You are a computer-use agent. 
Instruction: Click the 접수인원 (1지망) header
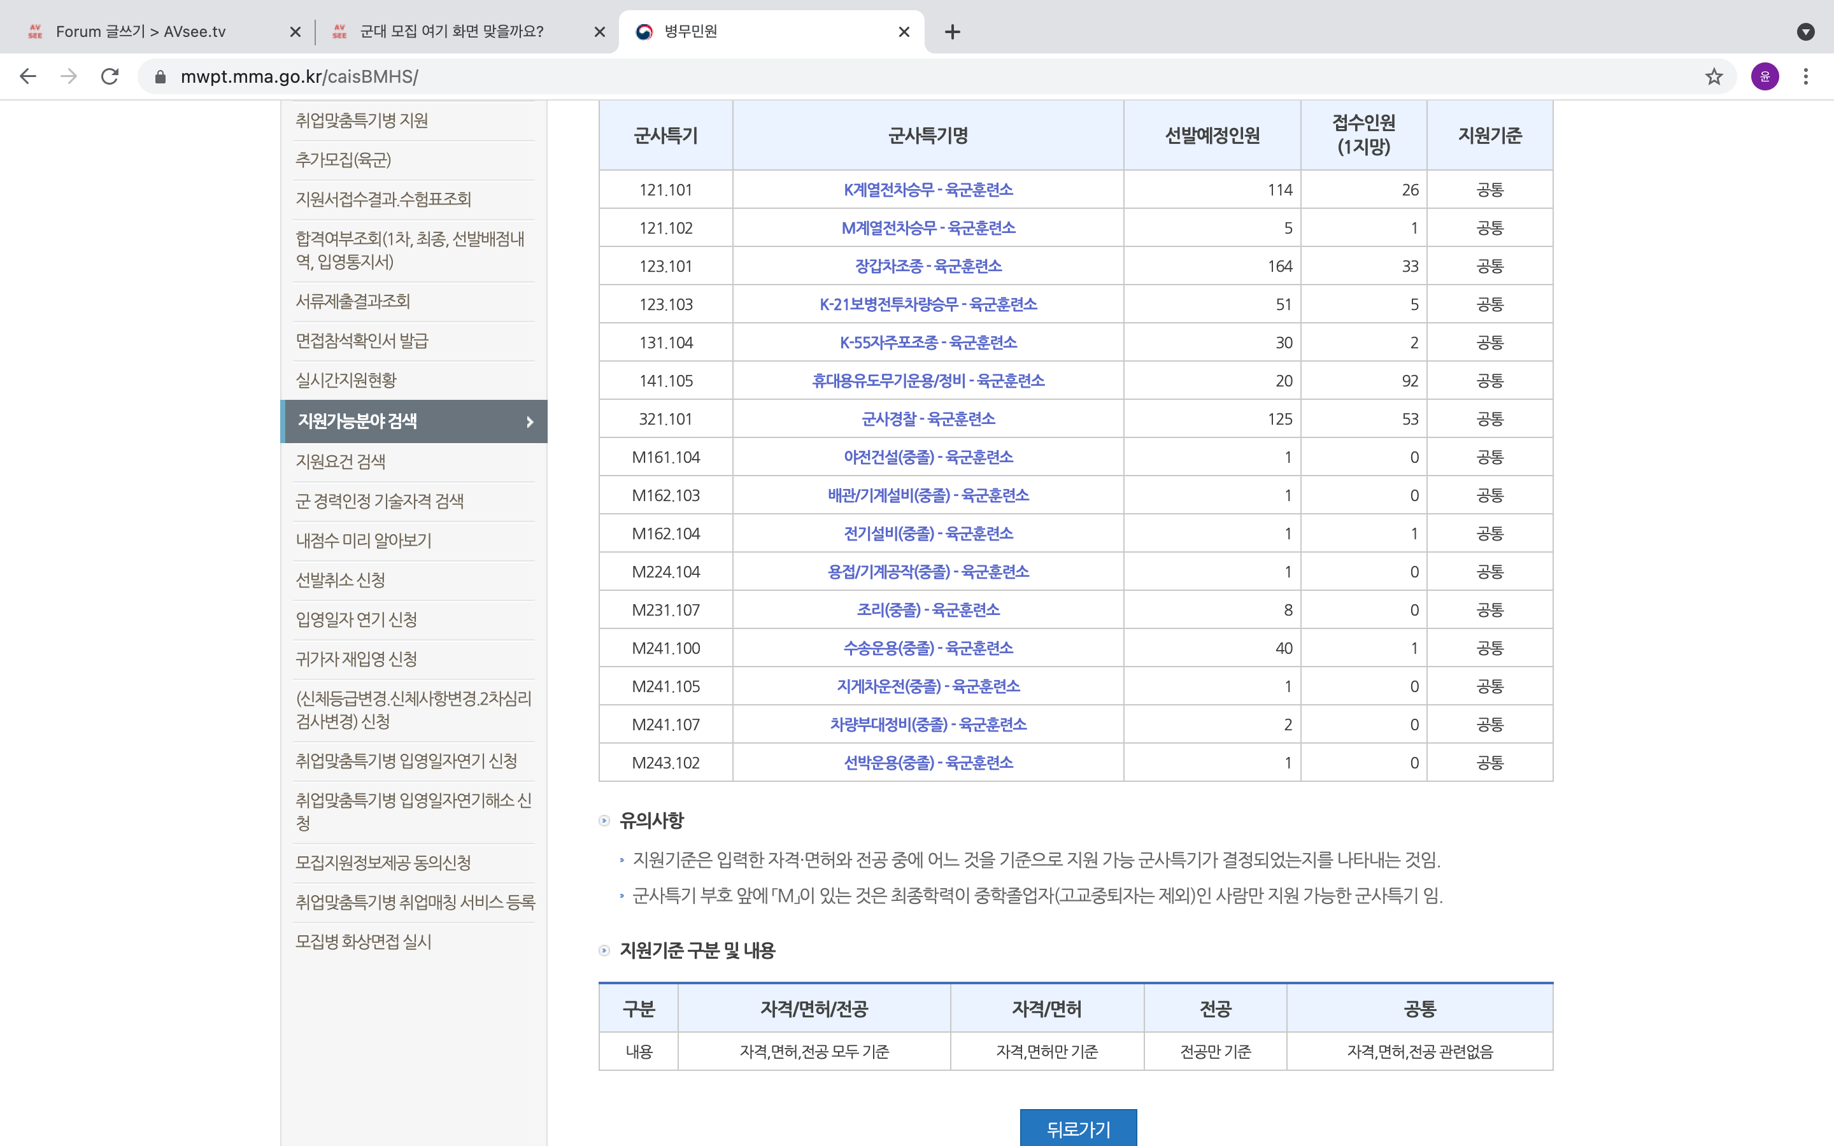click(x=1364, y=135)
